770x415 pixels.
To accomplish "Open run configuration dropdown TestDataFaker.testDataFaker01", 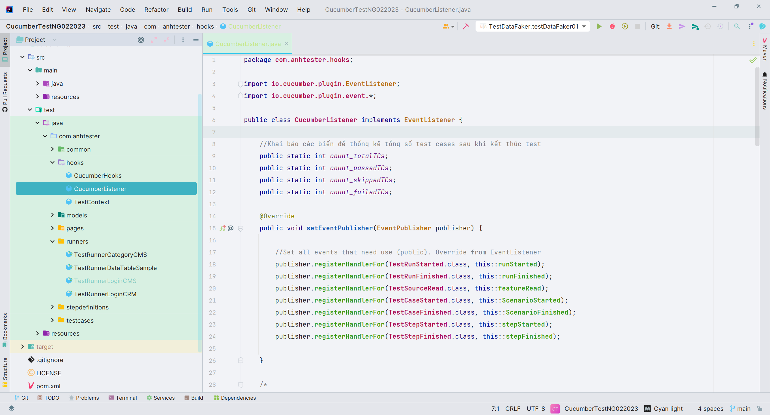I will pyautogui.click(x=533, y=26).
